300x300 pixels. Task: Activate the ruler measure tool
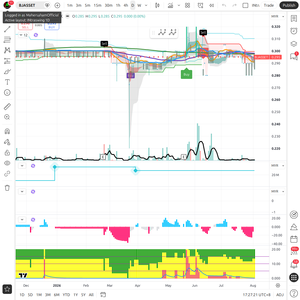[7, 107]
